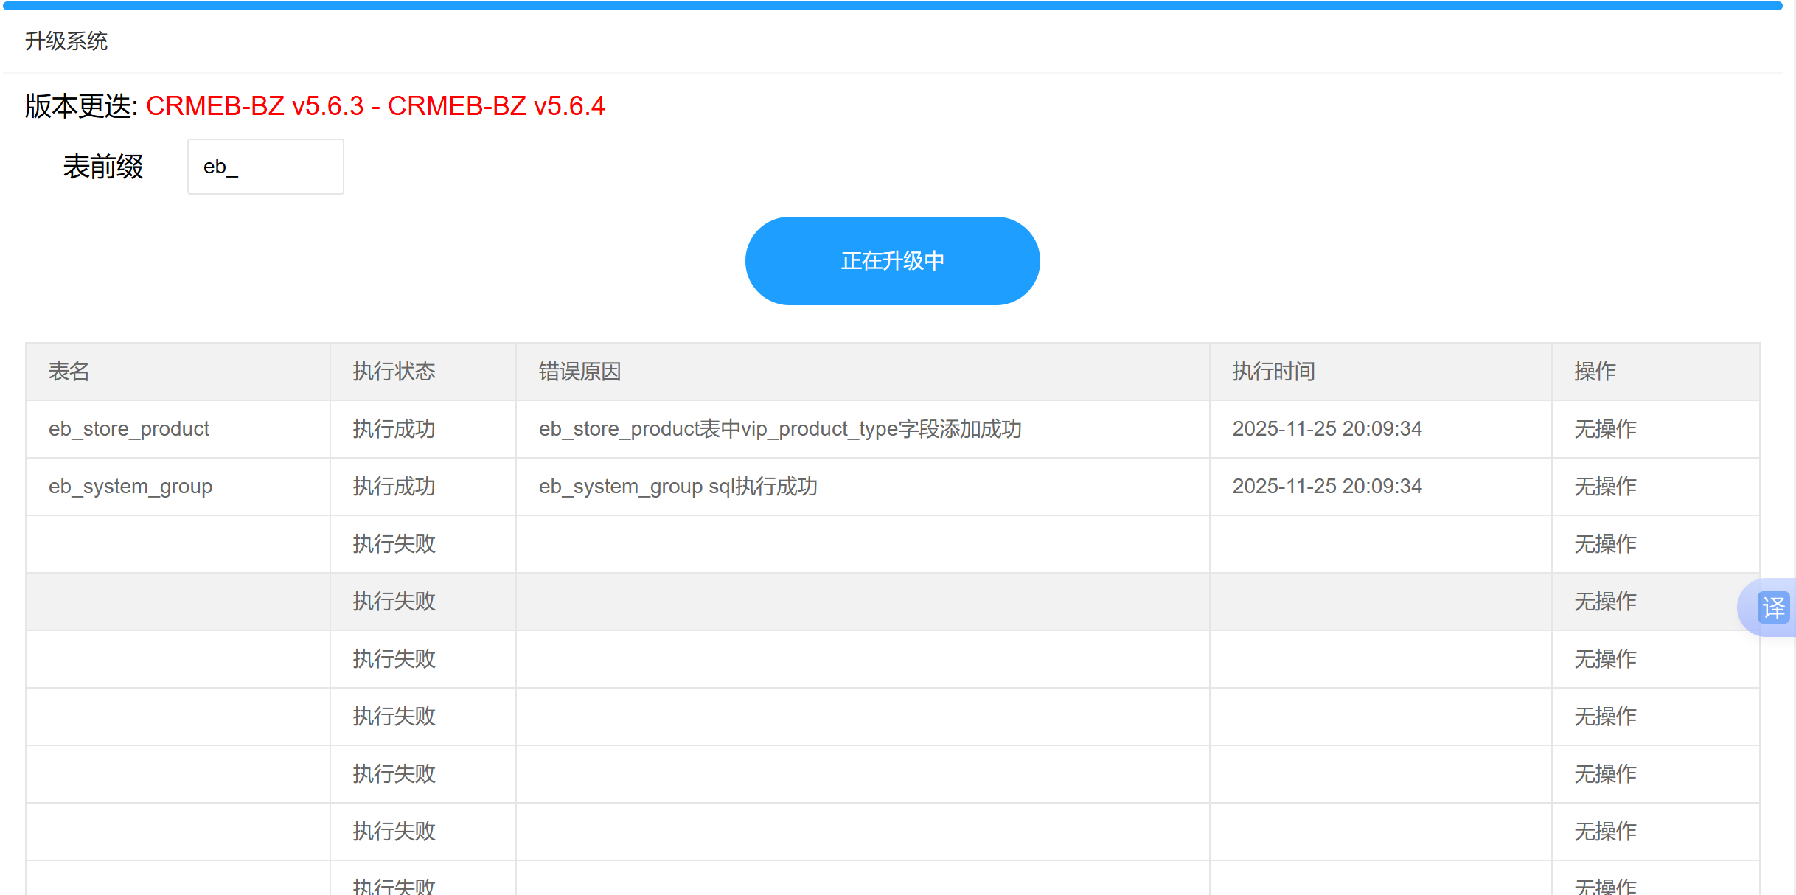Click 无操作 in the eb_store_product row
Screen dimensions: 1796x895
pyautogui.click(x=1605, y=429)
